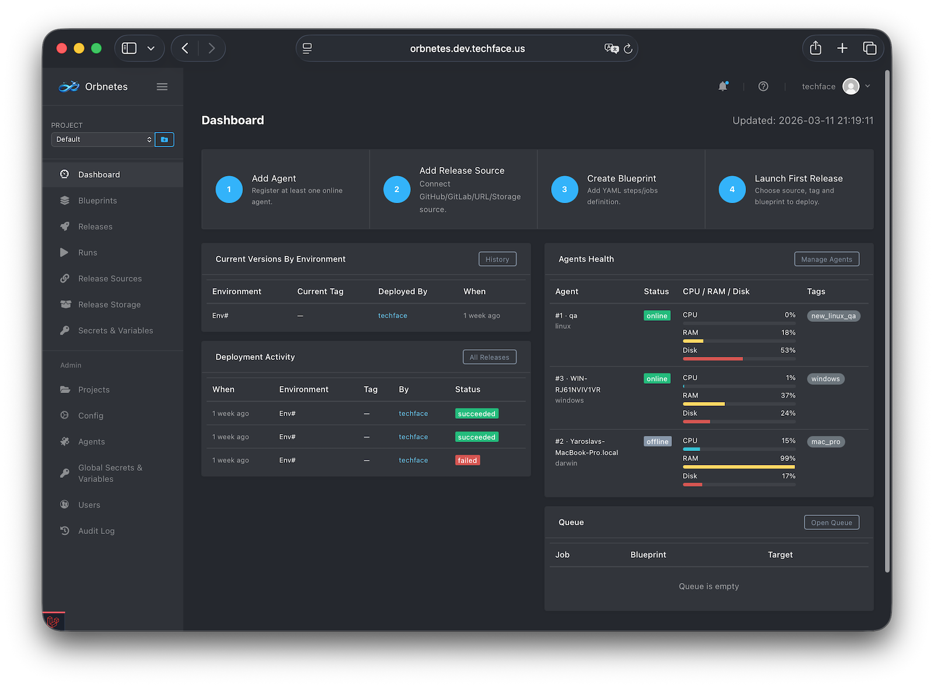
Task: Open the help question mark icon
Action: 763,86
